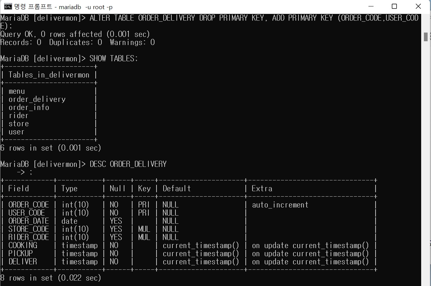Click the MUL key value for STORE_CODE
Image resolution: width=431 pixels, height=286 pixels.
pos(144,229)
